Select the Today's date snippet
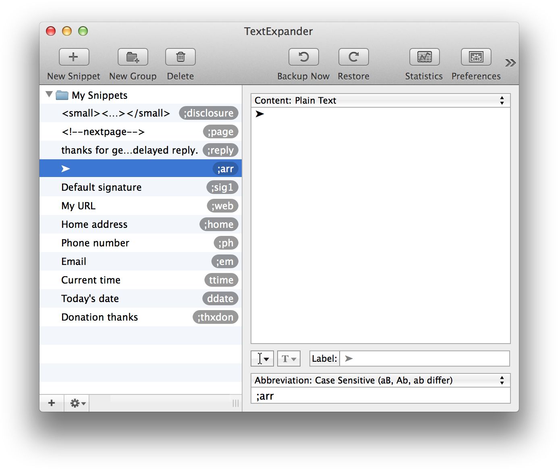This screenshot has width=558, height=469. click(x=121, y=298)
